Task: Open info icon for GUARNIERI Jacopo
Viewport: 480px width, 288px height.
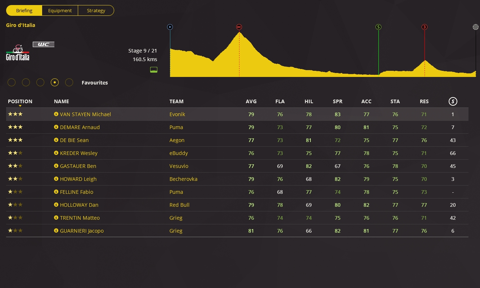Action: coord(56,230)
